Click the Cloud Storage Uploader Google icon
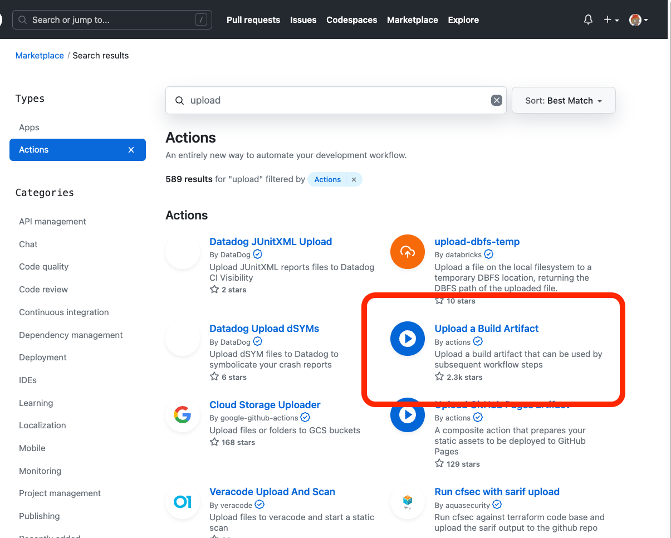Screen dimensions: 671x538 pyautogui.click(x=183, y=415)
